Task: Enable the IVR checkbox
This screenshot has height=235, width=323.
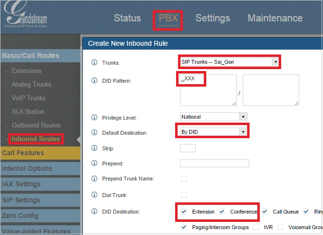Action: [256, 227]
